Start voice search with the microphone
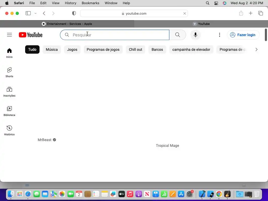Image resolution: width=268 pixels, height=201 pixels. pyautogui.click(x=195, y=35)
